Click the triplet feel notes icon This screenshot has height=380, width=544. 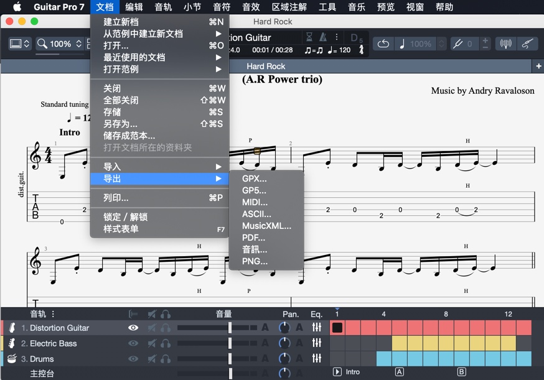[x=314, y=50]
